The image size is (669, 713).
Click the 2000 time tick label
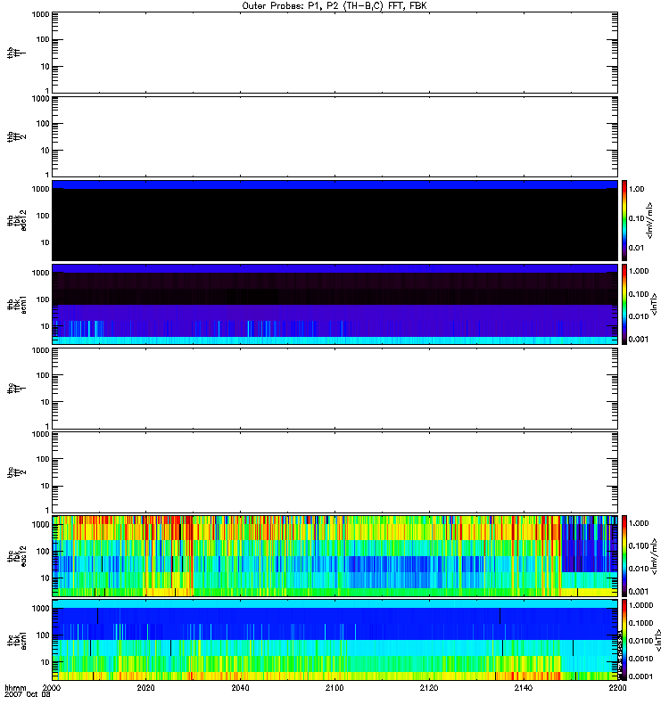(53, 689)
